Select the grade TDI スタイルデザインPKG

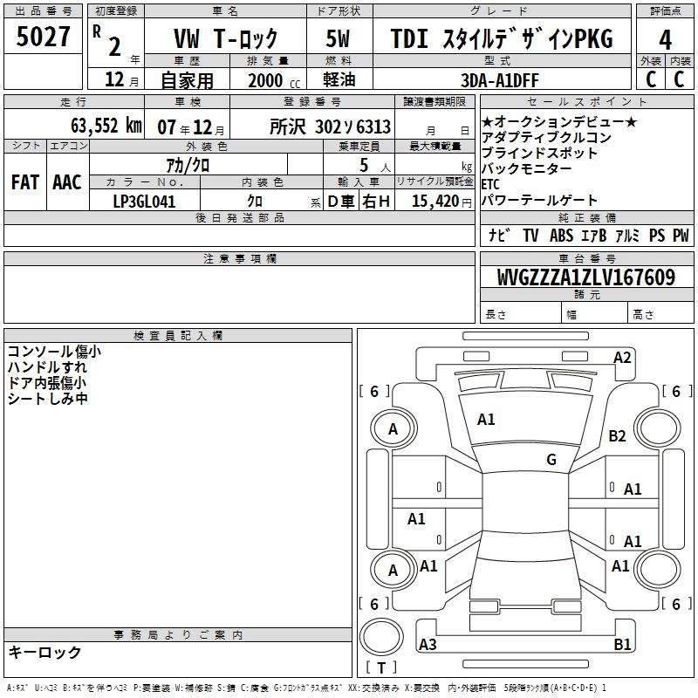pos(502,38)
